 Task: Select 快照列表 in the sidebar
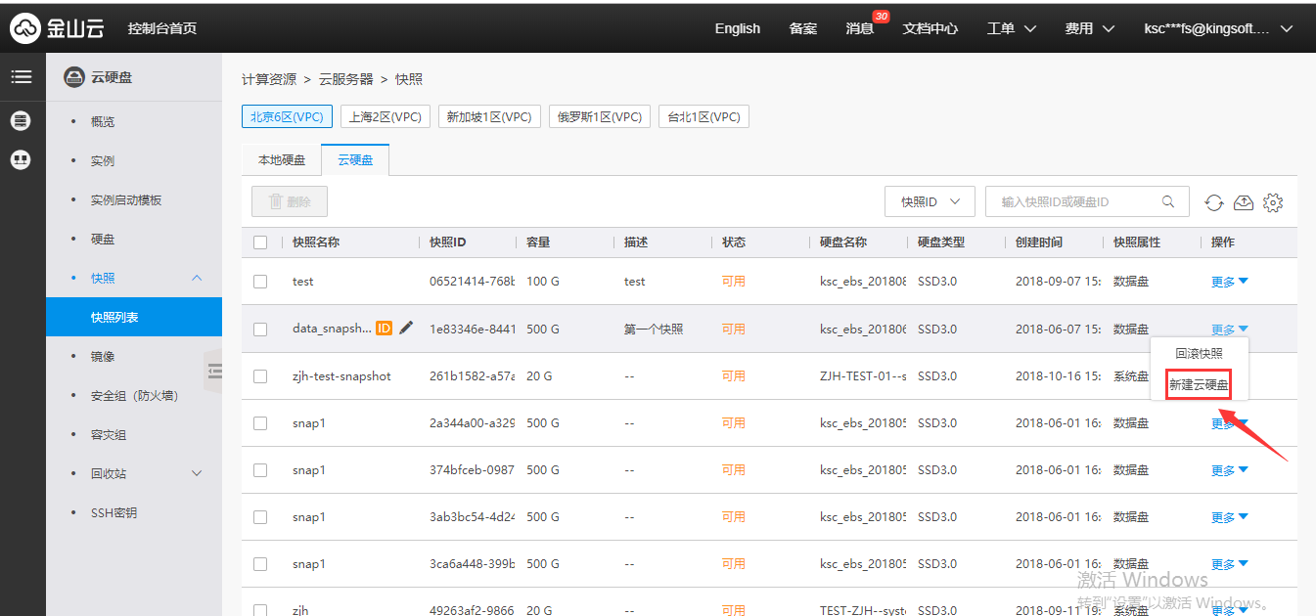pos(134,317)
